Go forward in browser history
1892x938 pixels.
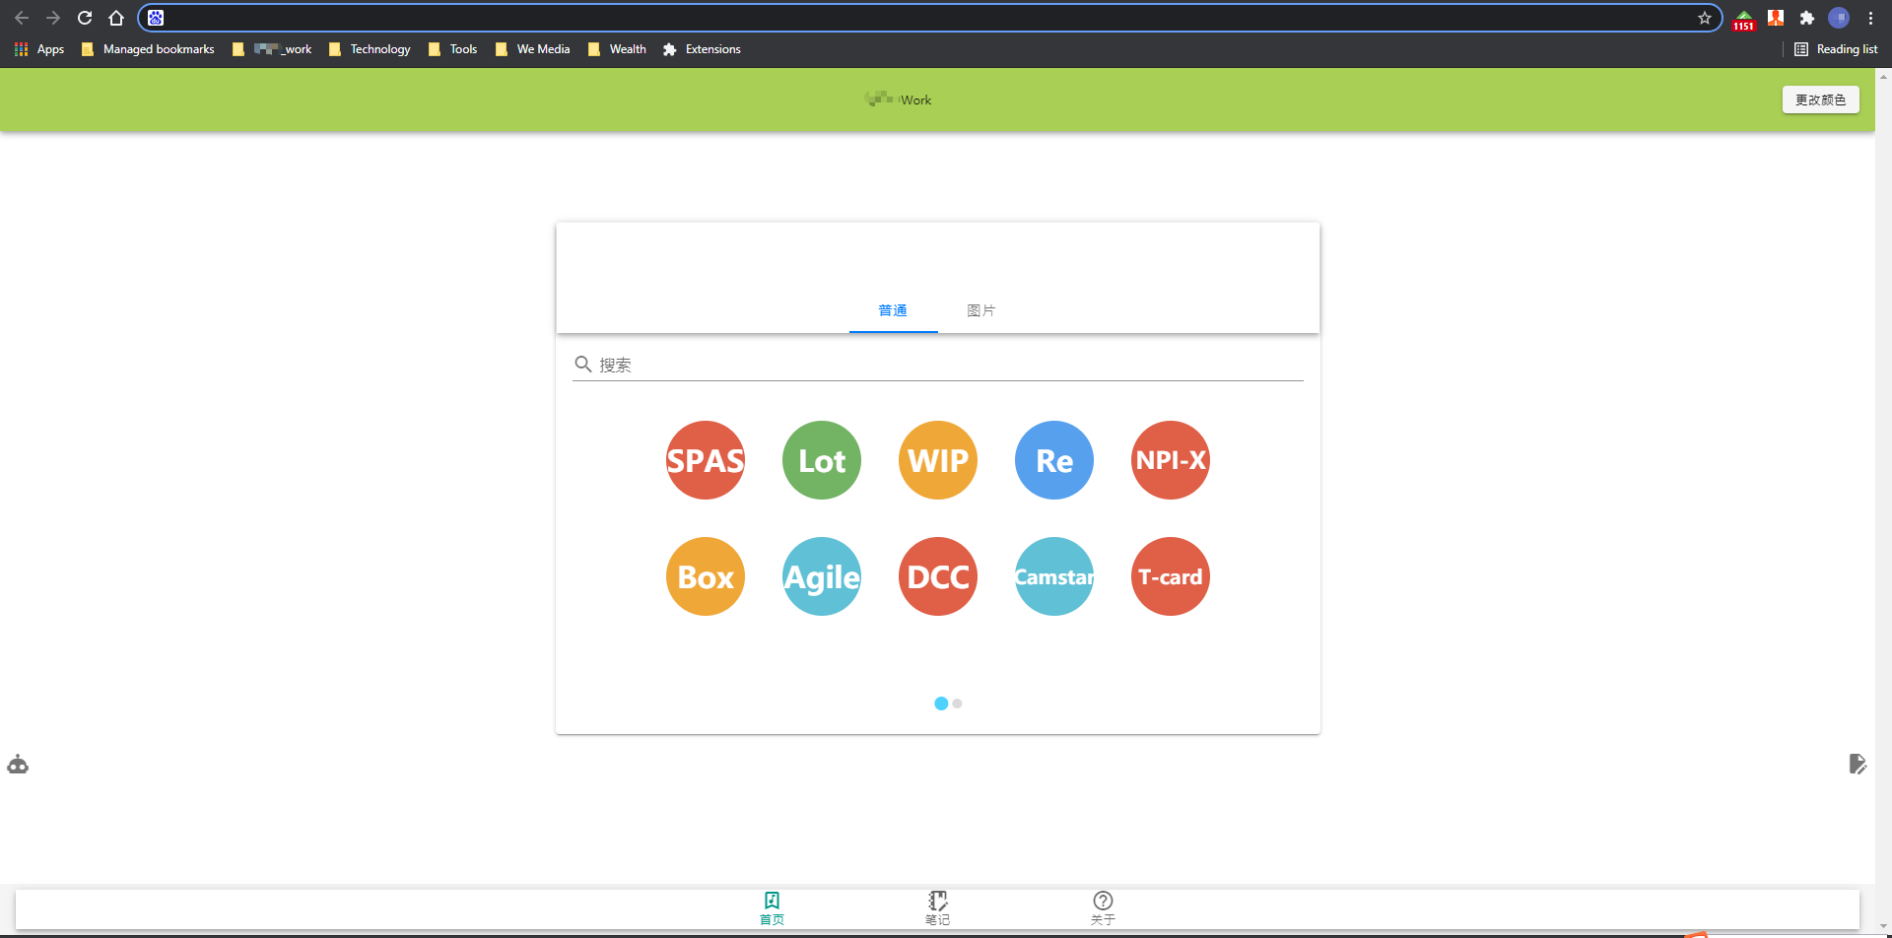pos(53,18)
